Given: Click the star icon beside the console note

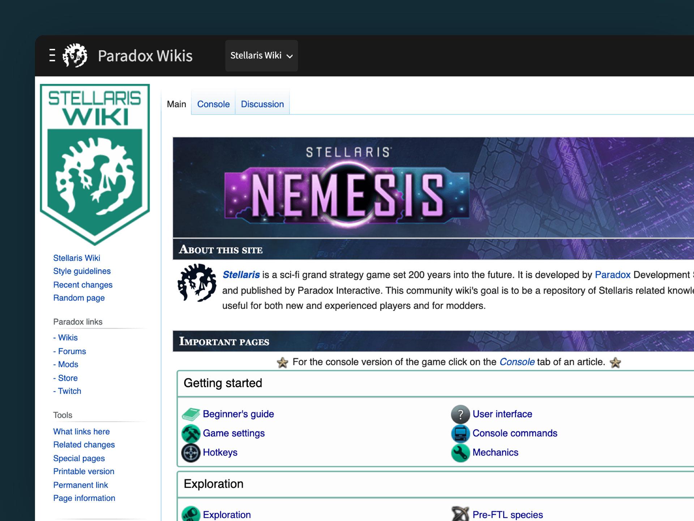Looking at the screenshot, I should coord(281,362).
